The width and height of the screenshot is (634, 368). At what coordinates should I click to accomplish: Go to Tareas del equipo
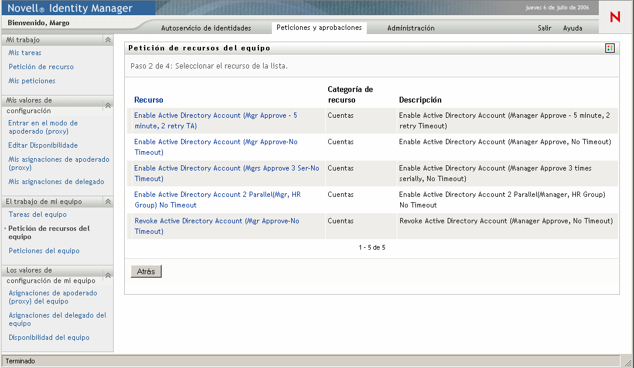coord(38,214)
